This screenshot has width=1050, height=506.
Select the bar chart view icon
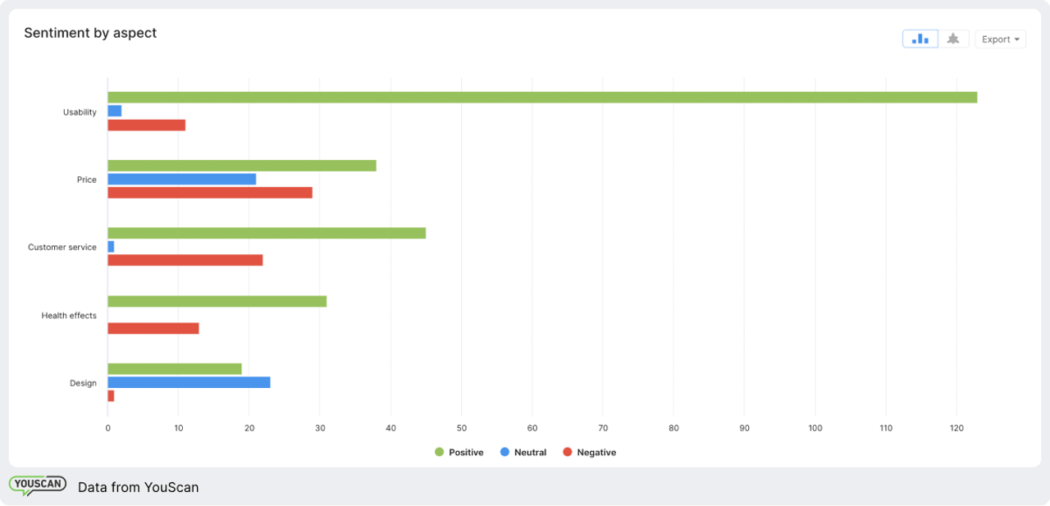pos(920,38)
